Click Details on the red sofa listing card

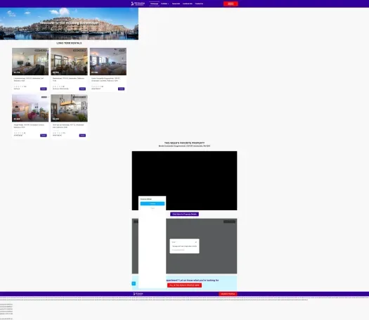44,136
